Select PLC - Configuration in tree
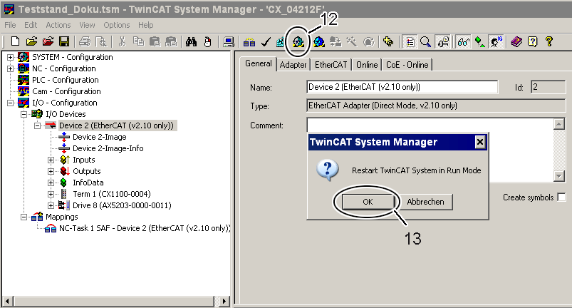Screen dimensions: 572x308 (66, 80)
